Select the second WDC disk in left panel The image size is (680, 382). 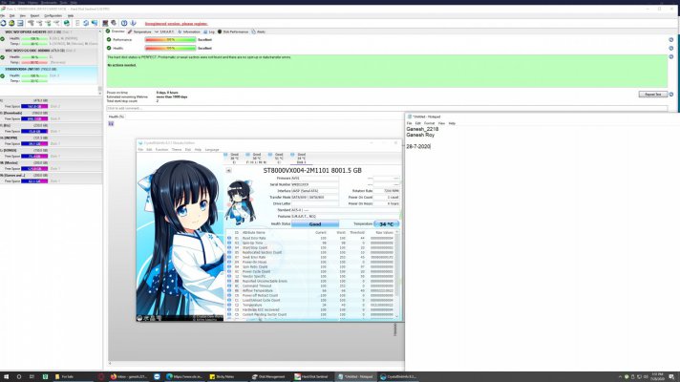tap(49, 56)
